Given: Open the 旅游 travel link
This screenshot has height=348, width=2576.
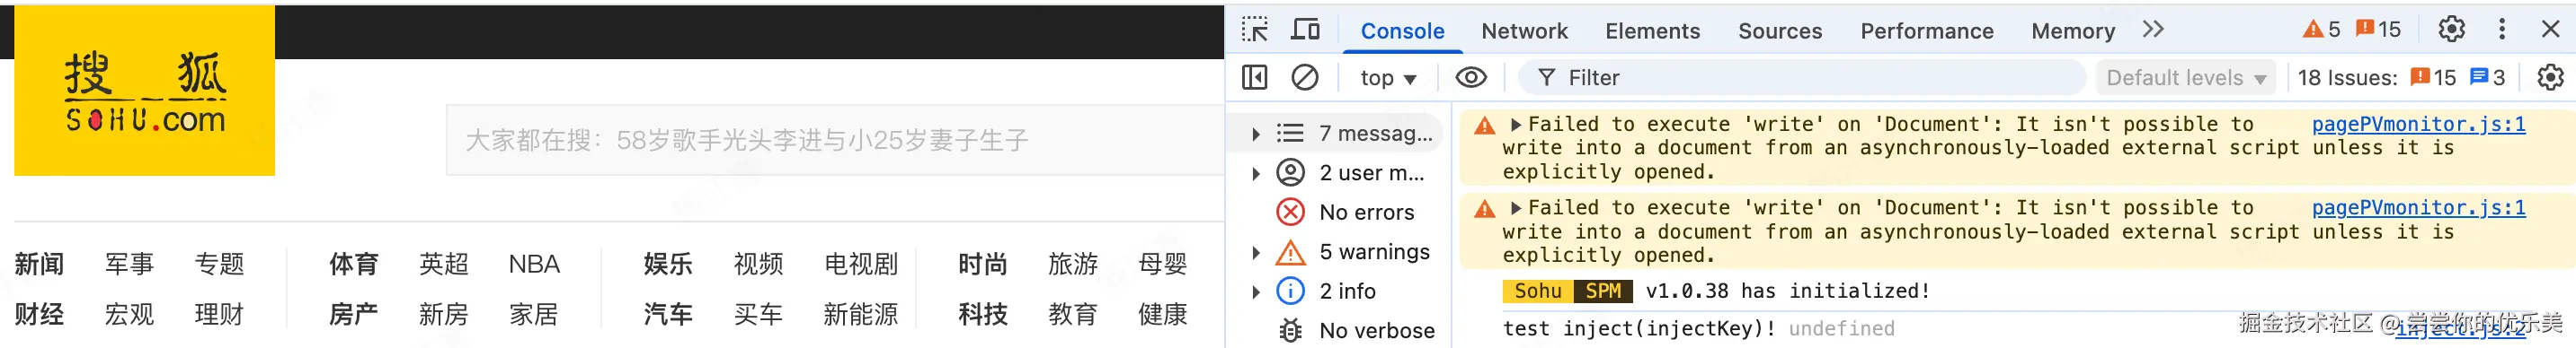Looking at the screenshot, I should click(1073, 265).
